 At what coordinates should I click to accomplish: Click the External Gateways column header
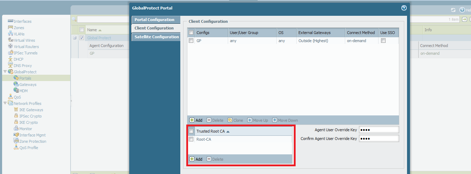click(321, 33)
